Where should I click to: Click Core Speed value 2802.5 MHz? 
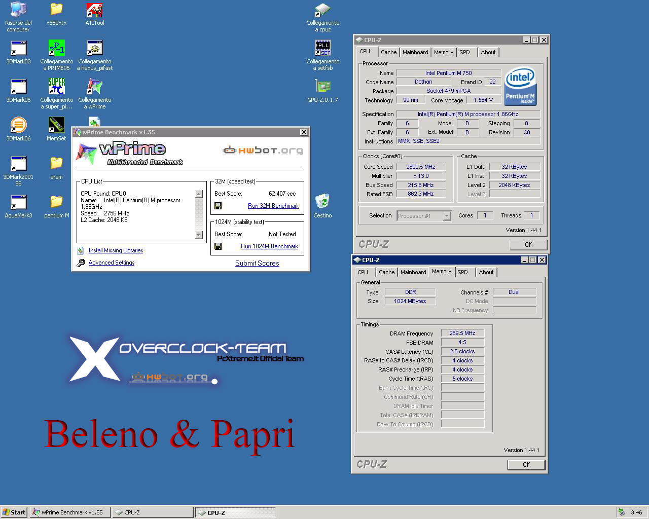(421, 167)
